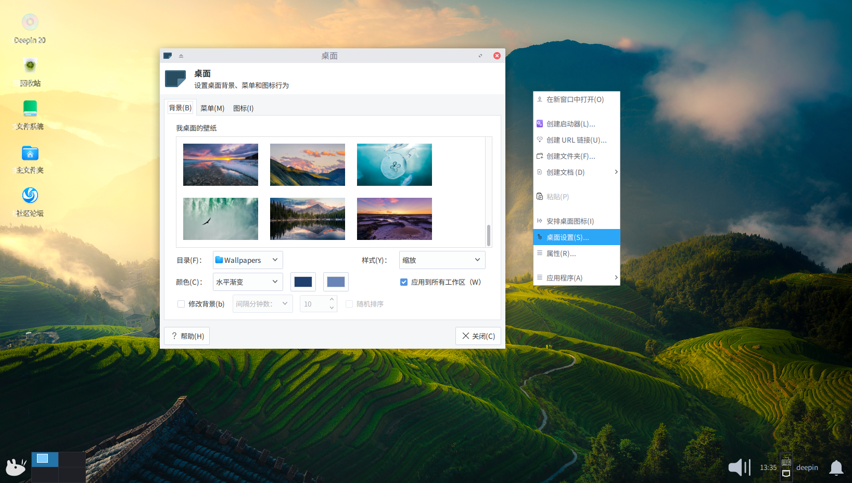Click the 关闭 button in the dialog
Image resolution: width=852 pixels, height=483 pixels.
478,336
